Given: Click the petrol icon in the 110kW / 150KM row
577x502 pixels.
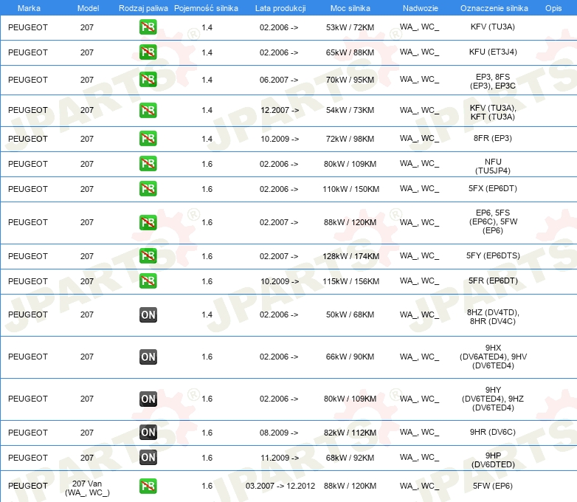Looking at the screenshot, I should click(148, 188).
